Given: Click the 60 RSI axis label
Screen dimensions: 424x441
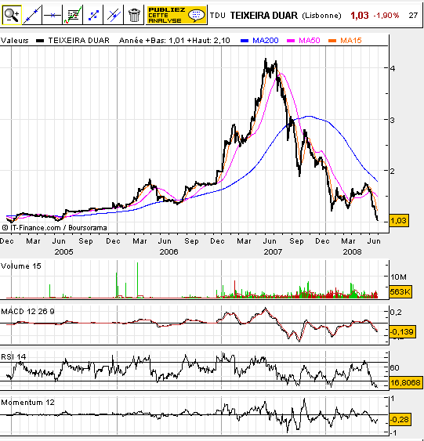Looking at the screenshot, I should 395,368.
